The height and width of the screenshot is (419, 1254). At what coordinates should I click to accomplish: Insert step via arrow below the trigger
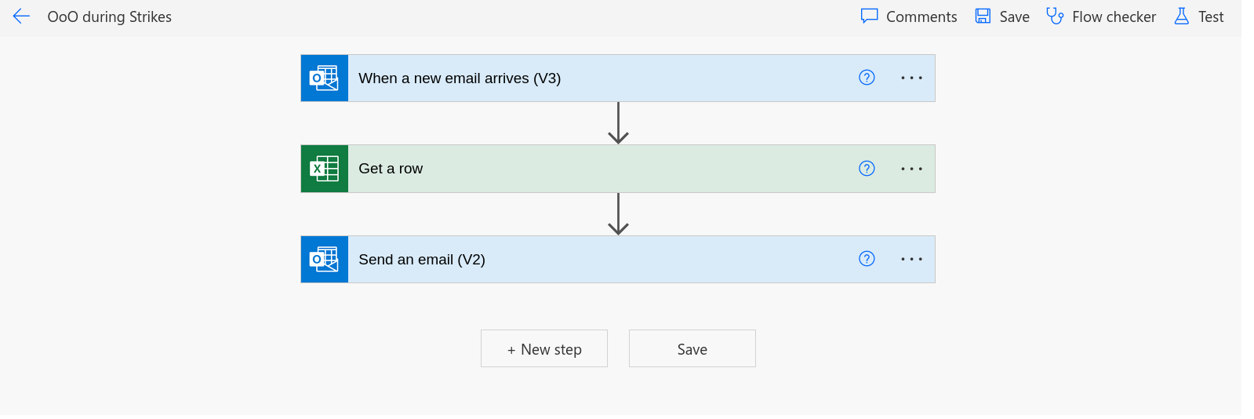pyautogui.click(x=618, y=123)
